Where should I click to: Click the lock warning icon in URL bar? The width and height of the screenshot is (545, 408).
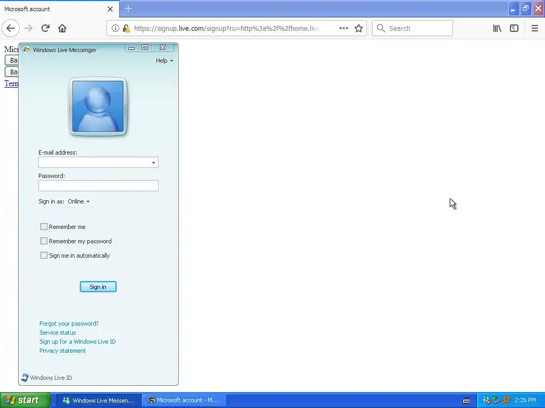(127, 28)
